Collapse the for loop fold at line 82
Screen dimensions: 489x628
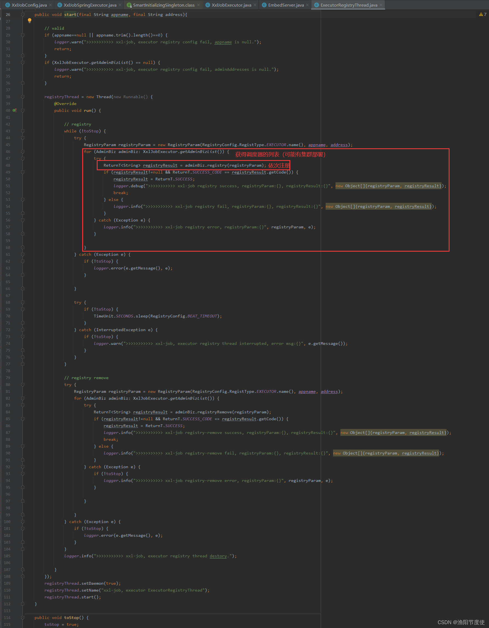[x=23, y=398]
